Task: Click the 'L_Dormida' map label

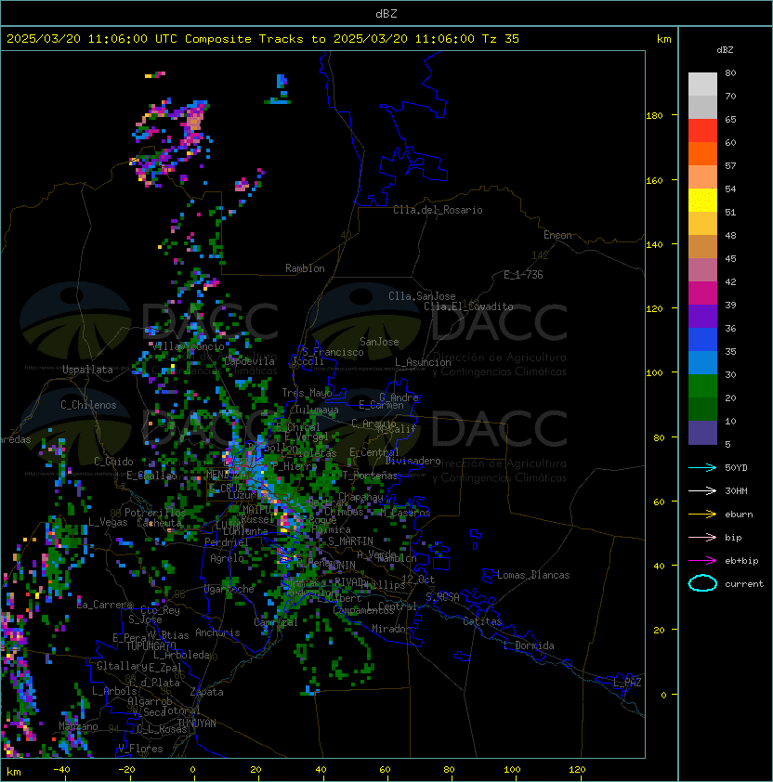Action: pos(529,645)
